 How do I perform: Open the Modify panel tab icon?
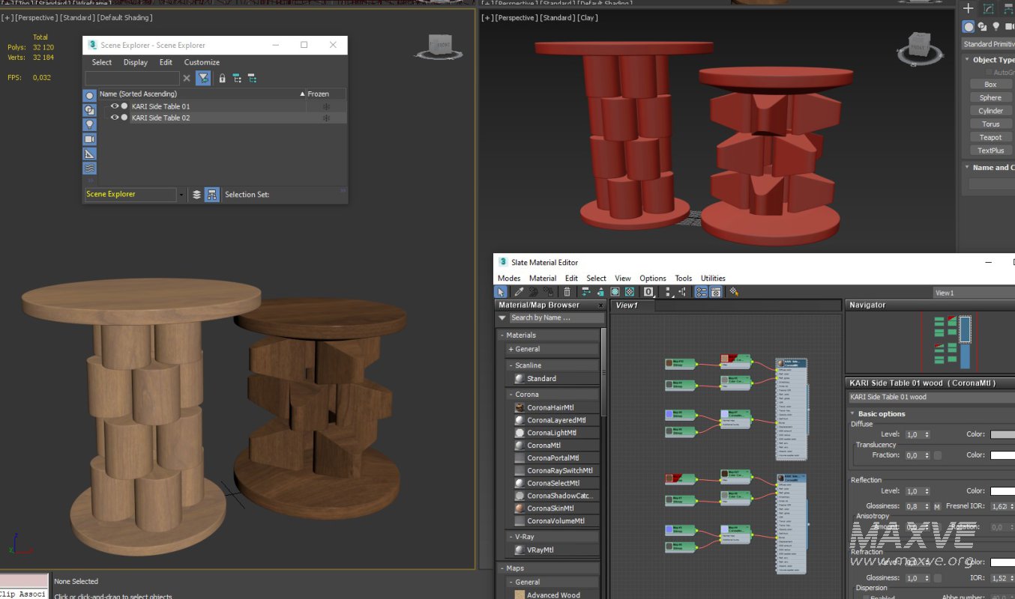[989, 9]
